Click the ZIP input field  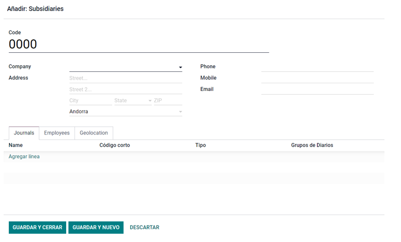168,100
